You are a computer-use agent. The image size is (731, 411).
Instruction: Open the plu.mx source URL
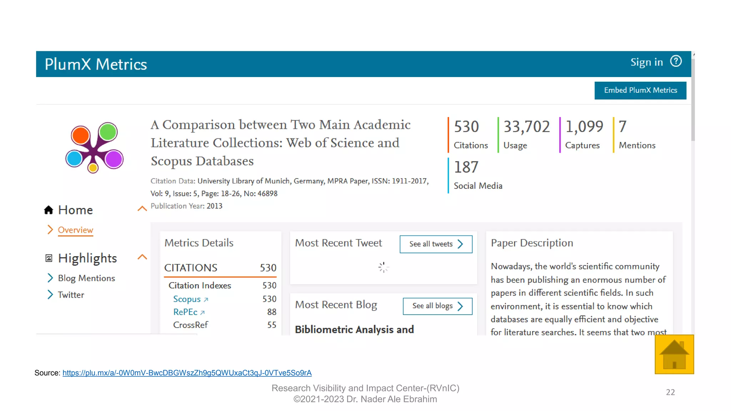coord(187,373)
